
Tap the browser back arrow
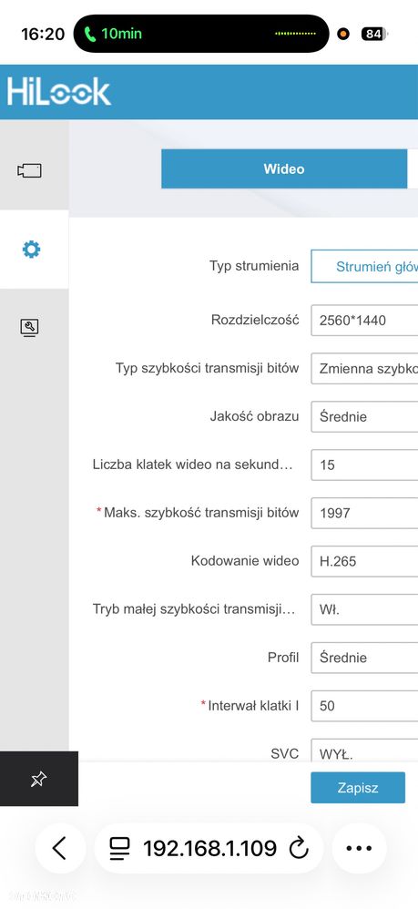[59, 848]
